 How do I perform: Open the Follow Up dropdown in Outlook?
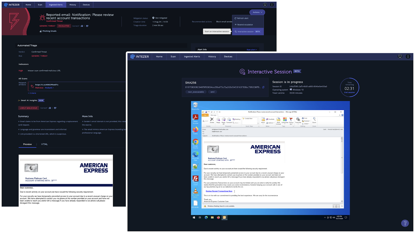click(291, 120)
